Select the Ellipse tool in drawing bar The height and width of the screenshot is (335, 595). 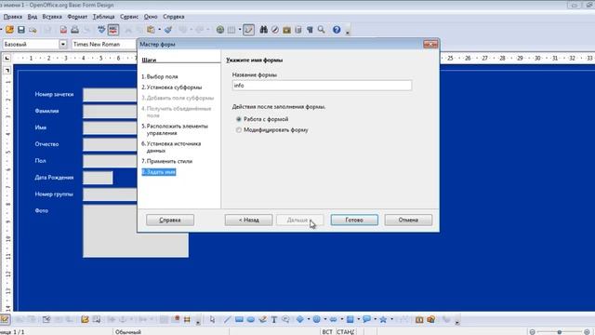(251, 320)
